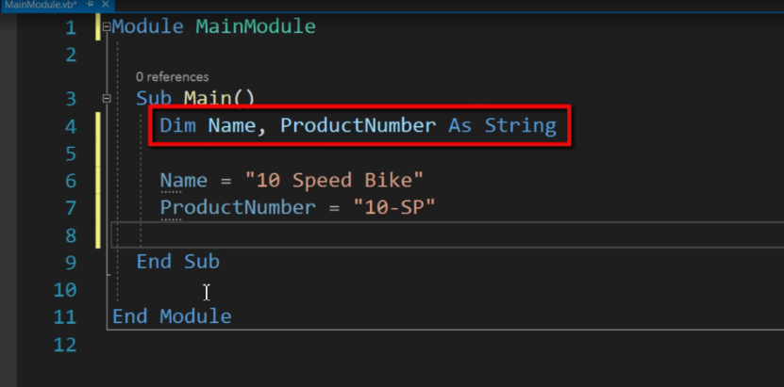Click the ProductNumber variable in Dim statement
The width and height of the screenshot is (784, 387).
point(358,125)
